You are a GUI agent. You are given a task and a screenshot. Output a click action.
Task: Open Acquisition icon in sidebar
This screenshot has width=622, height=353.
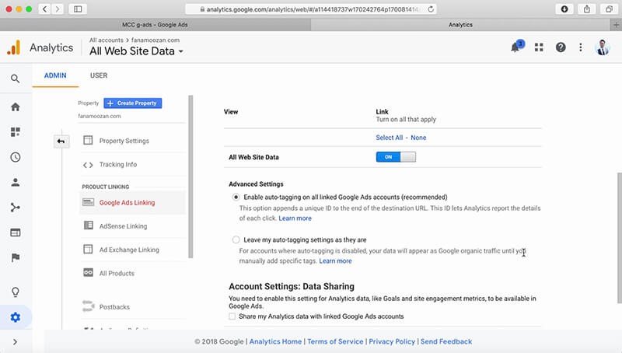click(15, 208)
